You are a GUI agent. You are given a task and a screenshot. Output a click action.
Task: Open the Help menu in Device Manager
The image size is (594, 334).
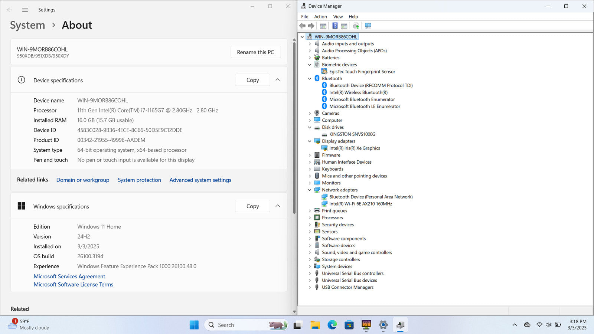point(353,17)
